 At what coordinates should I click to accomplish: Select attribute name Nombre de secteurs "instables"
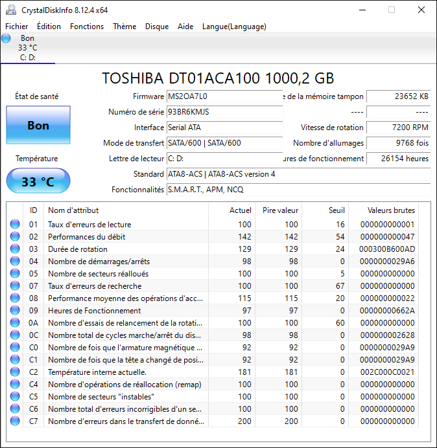[x=101, y=397]
